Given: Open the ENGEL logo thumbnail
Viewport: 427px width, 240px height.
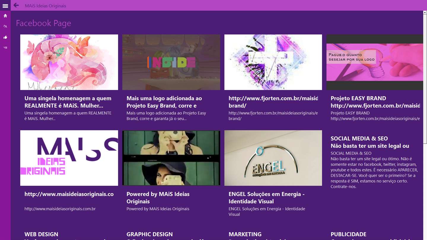Looking at the screenshot, I should click(273, 158).
